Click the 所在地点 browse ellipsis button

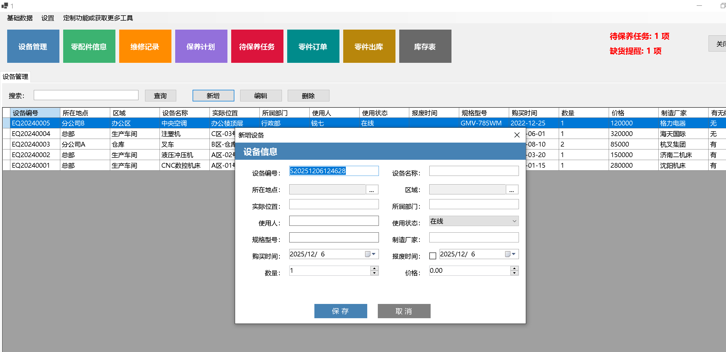click(x=371, y=190)
